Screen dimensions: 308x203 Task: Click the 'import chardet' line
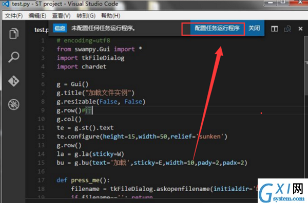coord(82,67)
